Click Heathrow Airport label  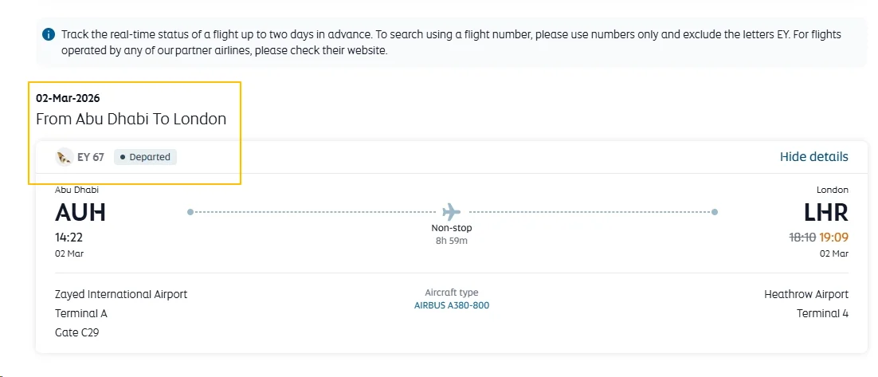pos(806,294)
